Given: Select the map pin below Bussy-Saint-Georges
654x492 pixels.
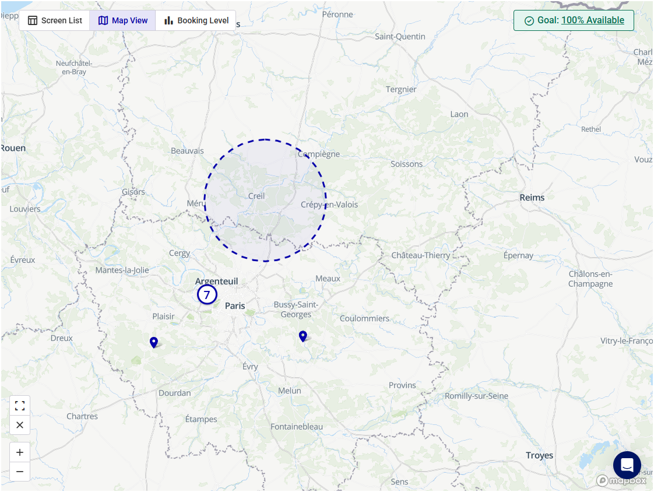Looking at the screenshot, I should point(303,336).
